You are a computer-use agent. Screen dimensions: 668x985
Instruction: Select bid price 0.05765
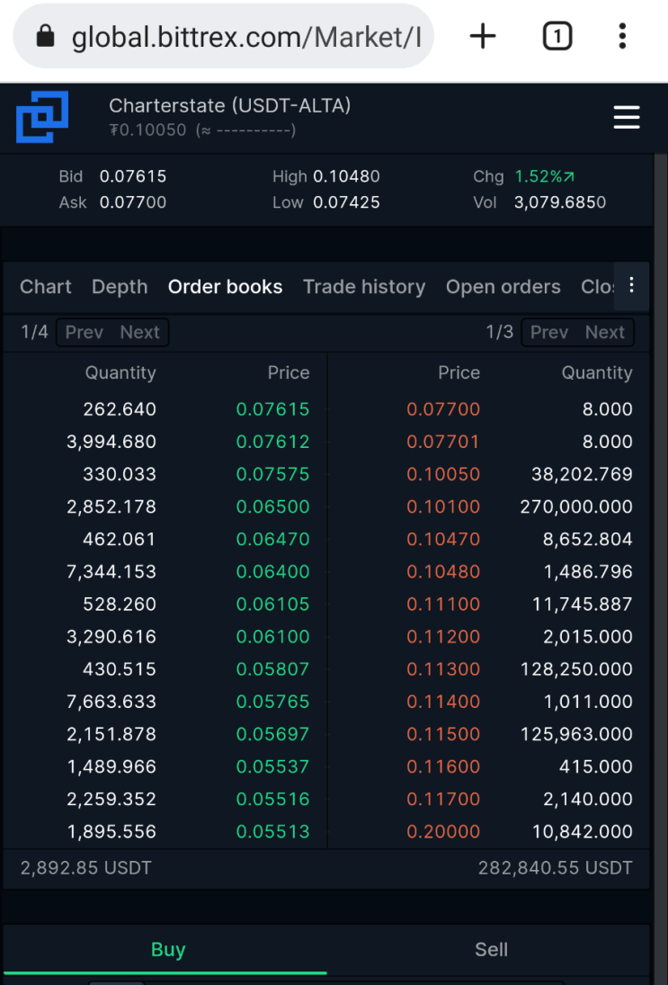coord(273,702)
